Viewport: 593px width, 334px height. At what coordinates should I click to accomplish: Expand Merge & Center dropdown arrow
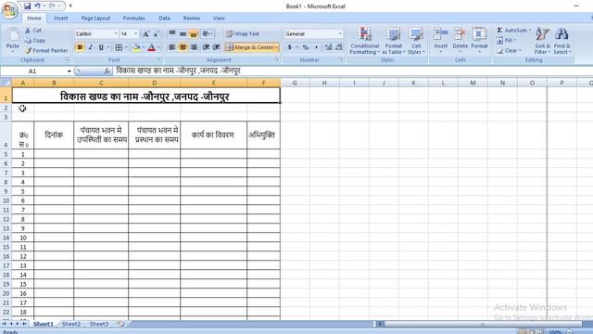point(277,47)
